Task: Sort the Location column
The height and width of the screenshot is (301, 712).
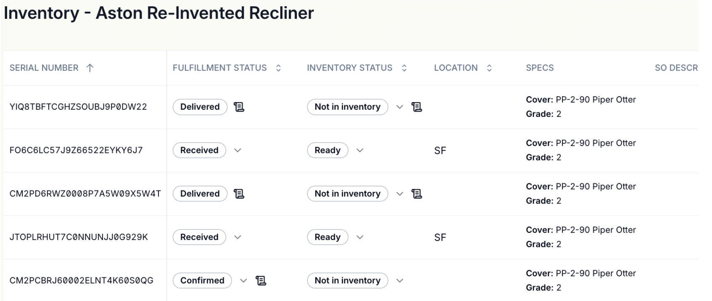Action: 489,68
